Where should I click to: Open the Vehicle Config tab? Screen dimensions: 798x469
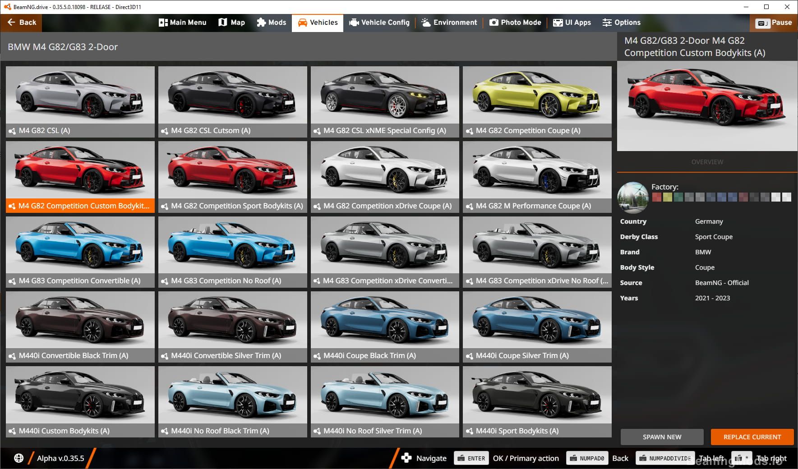(x=379, y=23)
